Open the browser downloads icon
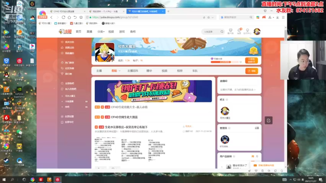Image resolution: width=326 pixels, height=183 pixels. coord(278,17)
